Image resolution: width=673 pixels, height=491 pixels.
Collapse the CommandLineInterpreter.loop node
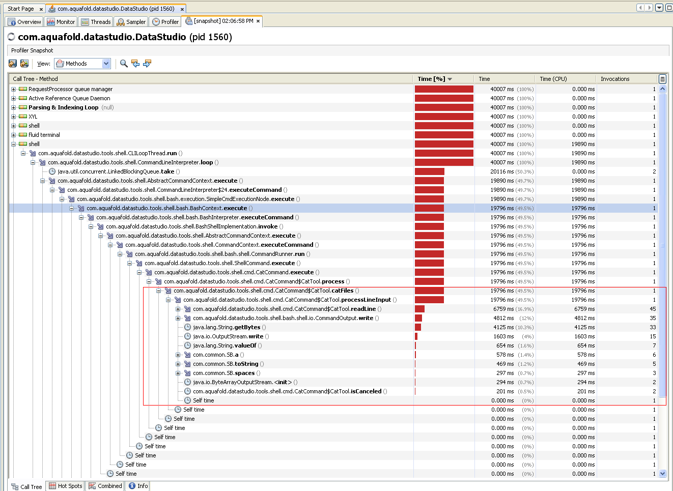point(33,162)
